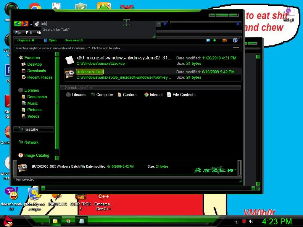
Task: Open the Angry Birds Start button
Action: [x=8, y=221]
